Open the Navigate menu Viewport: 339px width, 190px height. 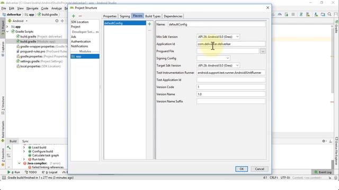32,8
